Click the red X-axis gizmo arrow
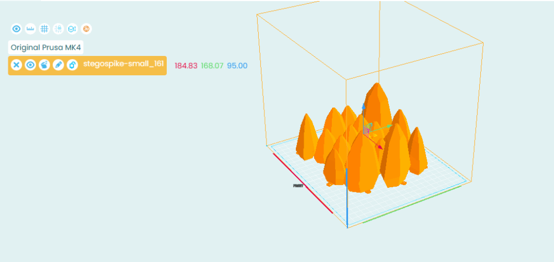 point(379,147)
